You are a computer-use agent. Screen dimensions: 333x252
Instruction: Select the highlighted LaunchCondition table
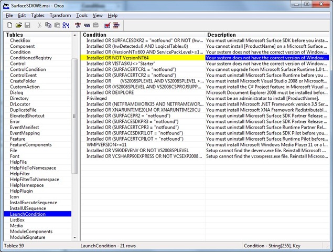pyautogui.click(x=38, y=214)
